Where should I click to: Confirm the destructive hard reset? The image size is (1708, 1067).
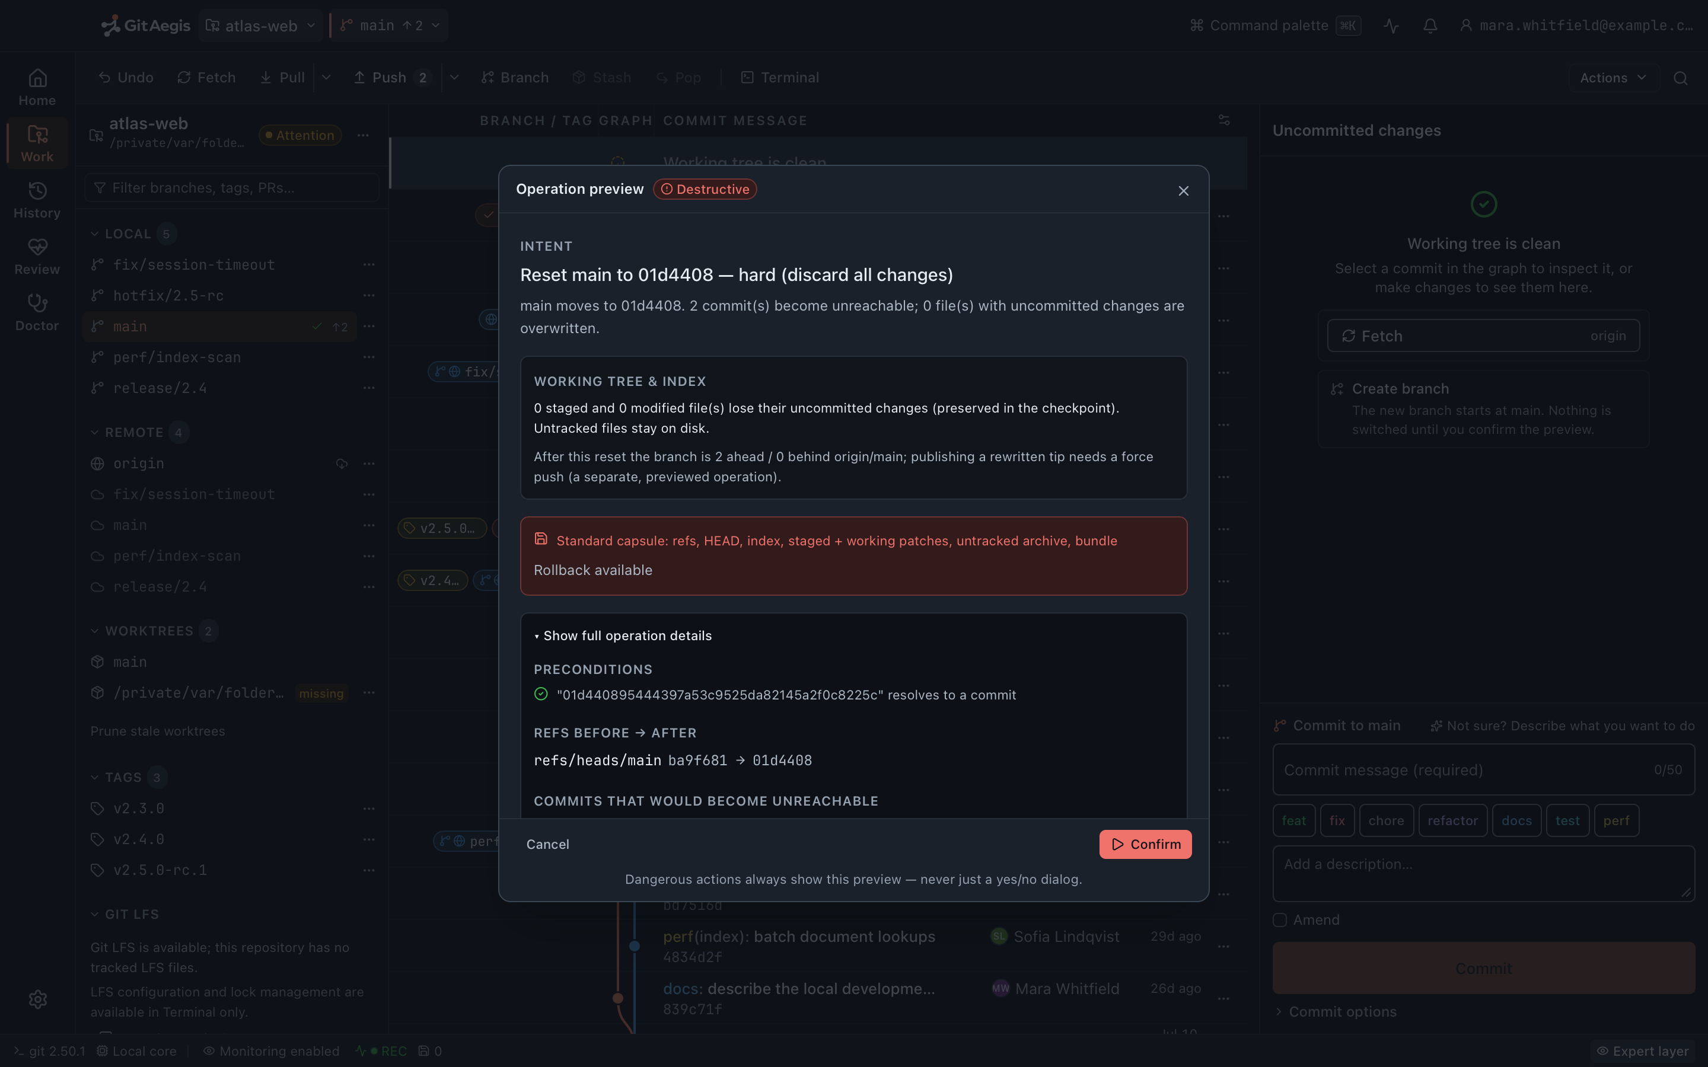1145,844
